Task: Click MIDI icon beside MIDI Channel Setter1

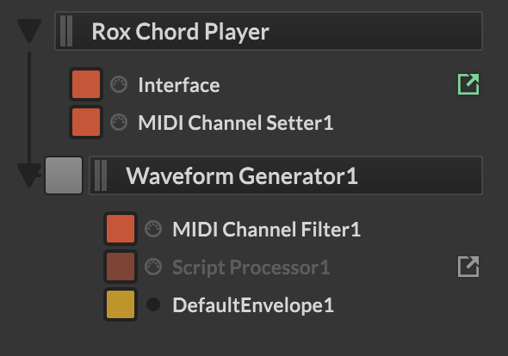Action: click(x=119, y=123)
